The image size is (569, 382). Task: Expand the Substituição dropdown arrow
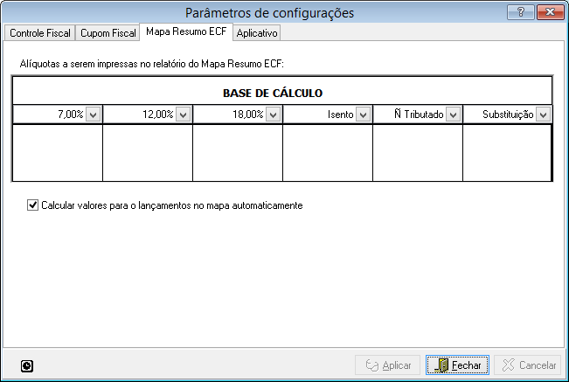543,115
